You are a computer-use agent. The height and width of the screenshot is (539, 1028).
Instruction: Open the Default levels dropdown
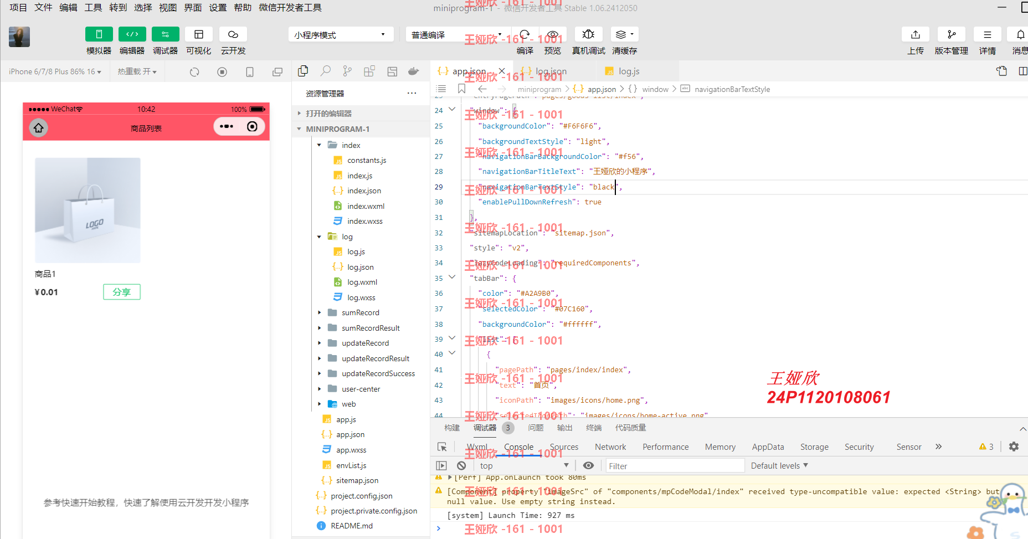click(x=779, y=466)
